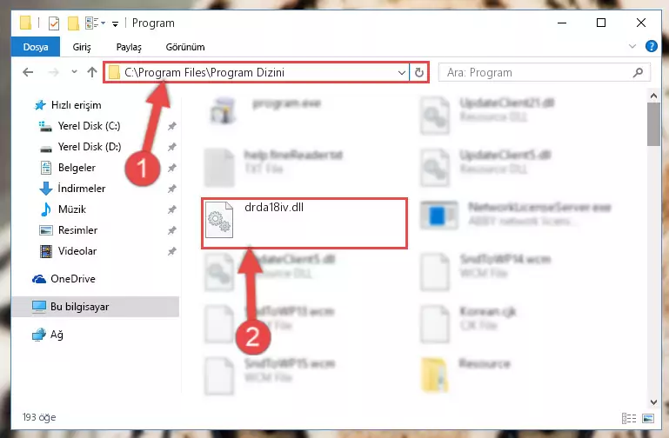669x438 pixels.
Task: Open the Help question mark icon
Action: pyautogui.click(x=651, y=46)
